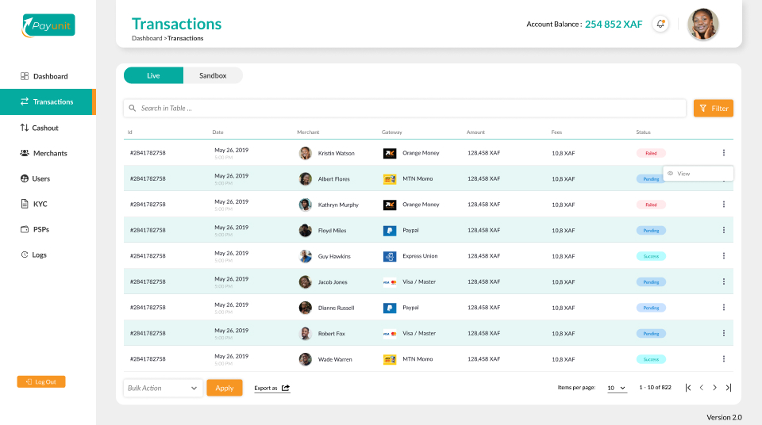Open the PSPs page
762x425 pixels.
point(40,229)
